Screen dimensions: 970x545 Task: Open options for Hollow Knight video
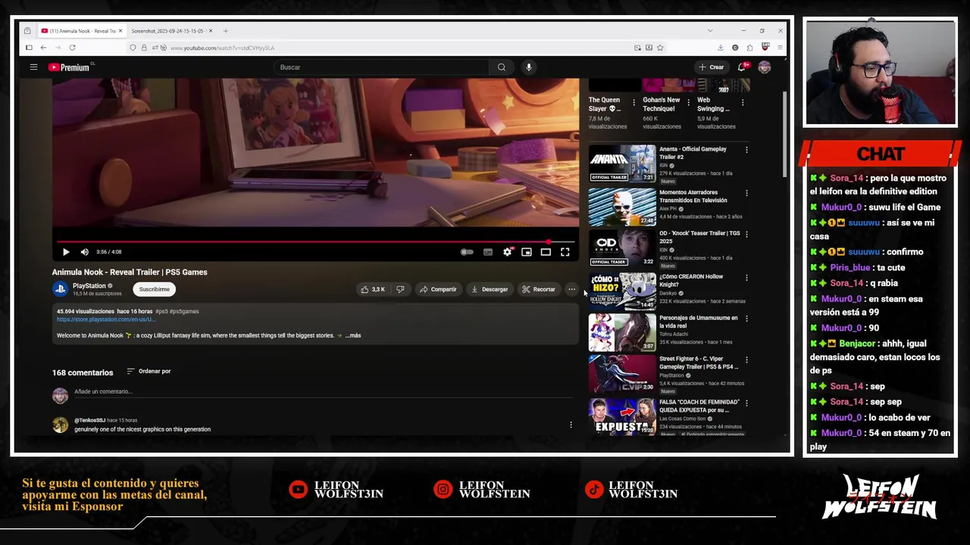(x=746, y=278)
